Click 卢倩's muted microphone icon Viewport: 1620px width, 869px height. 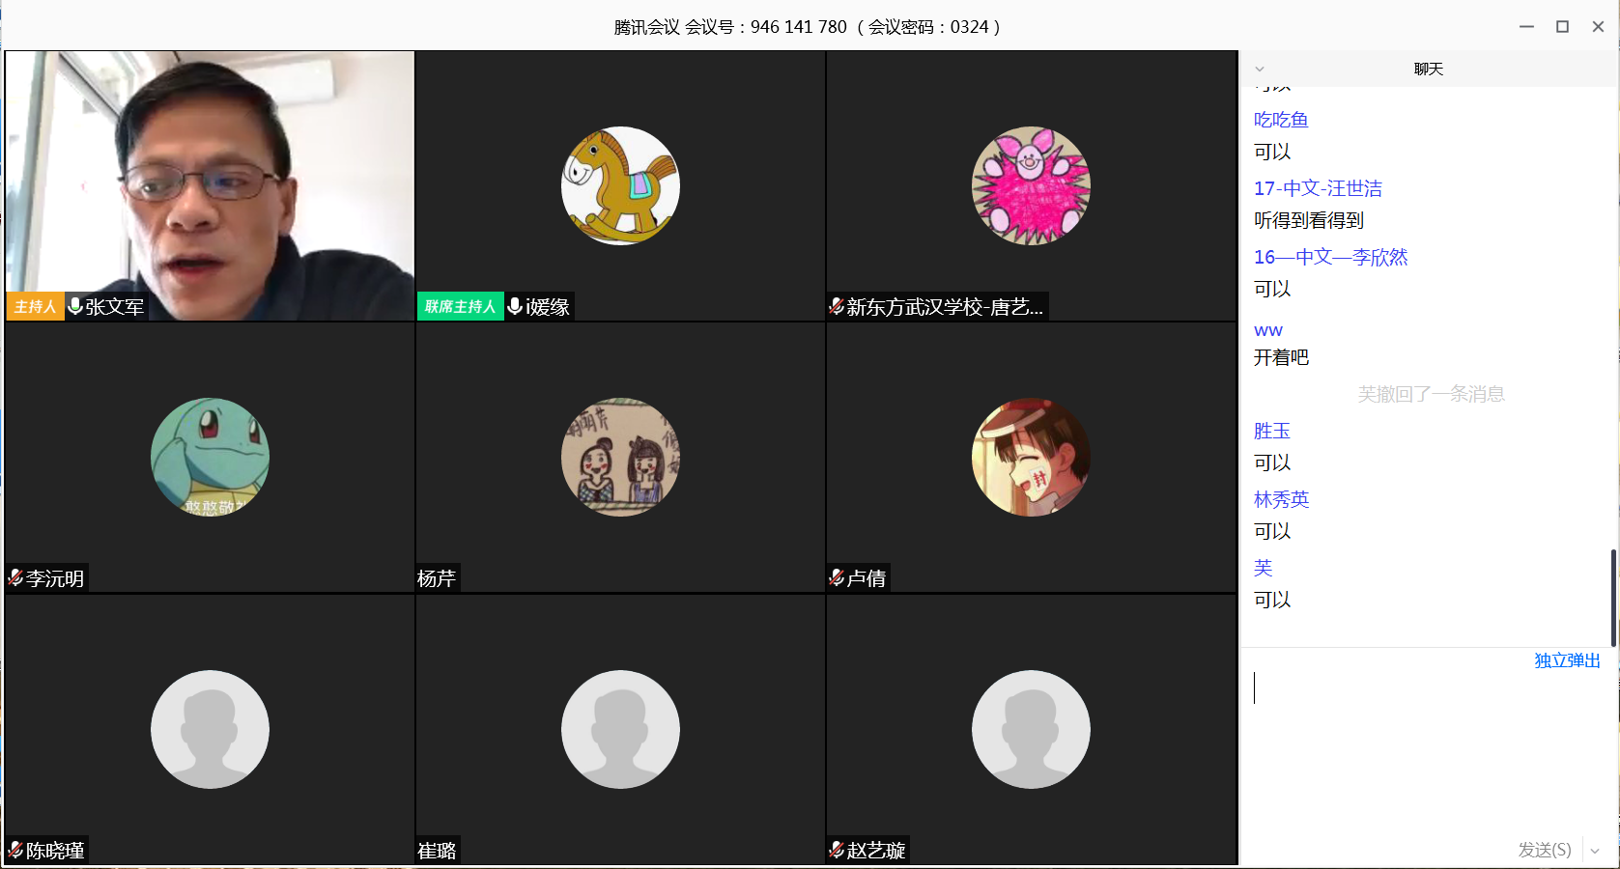click(837, 577)
